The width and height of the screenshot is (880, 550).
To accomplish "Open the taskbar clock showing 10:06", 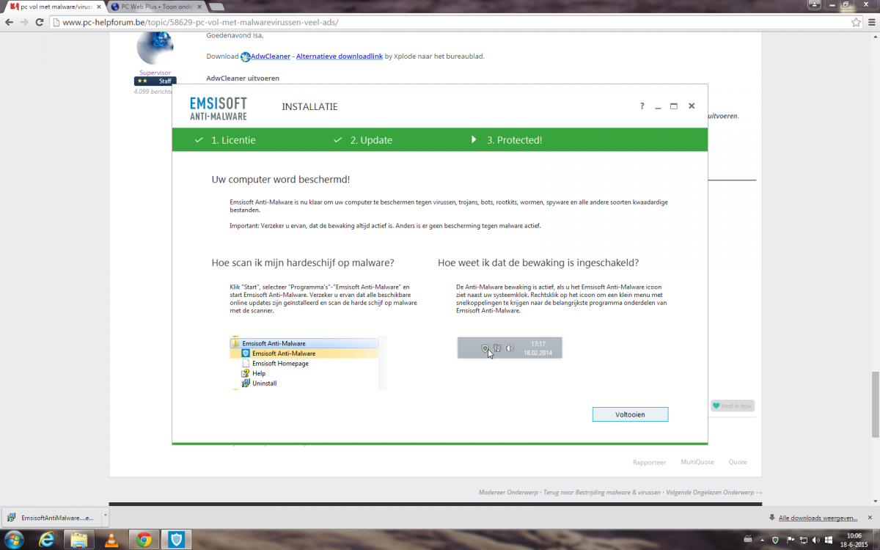I will click(x=854, y=540).
